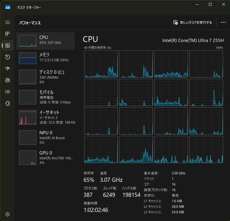Open the Users page icon

8,80
